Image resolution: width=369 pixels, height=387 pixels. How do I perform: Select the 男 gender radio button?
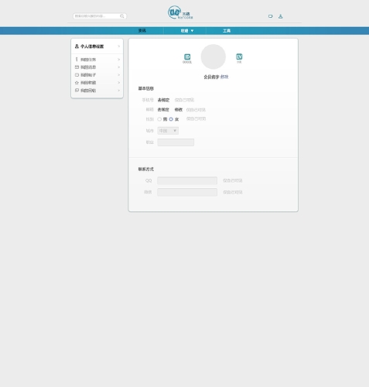pos(159,119)
